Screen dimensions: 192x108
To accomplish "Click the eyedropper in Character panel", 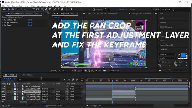I will (179, 55).
